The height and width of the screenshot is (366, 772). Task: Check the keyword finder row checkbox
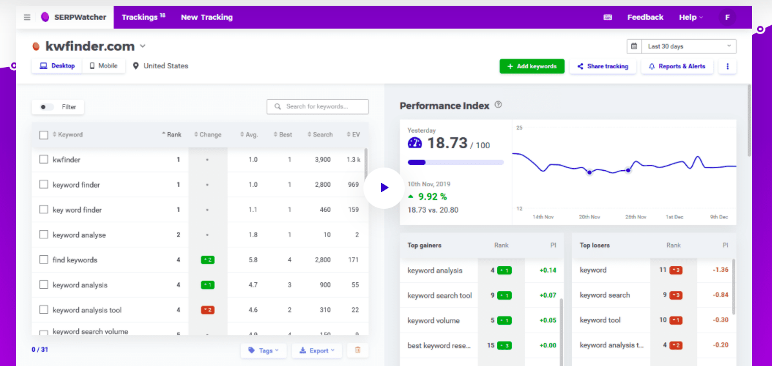click(x=43, y=184)
